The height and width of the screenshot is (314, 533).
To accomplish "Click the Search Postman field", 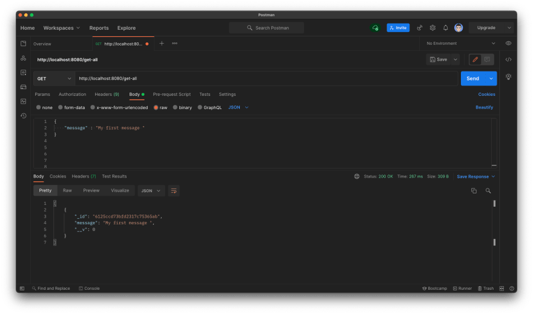I will (266, 28).
